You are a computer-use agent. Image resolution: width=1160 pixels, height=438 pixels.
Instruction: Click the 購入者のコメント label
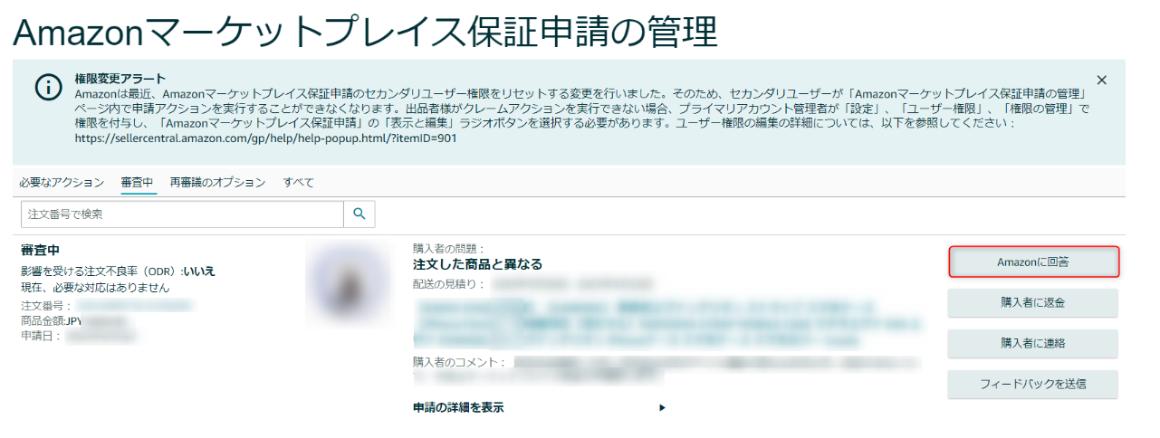pos(460,362)
